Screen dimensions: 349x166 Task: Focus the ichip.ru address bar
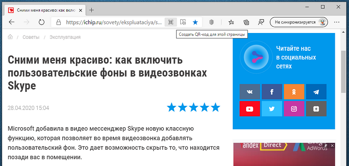[x=114, y=22]
